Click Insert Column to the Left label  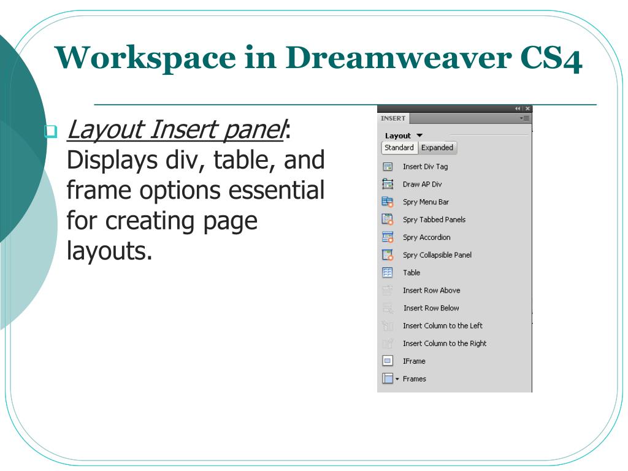tap(443, 326)
